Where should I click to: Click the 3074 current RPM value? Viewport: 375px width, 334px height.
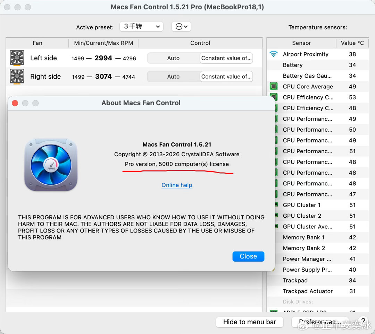pyautogui.click(x=103, y=77)
